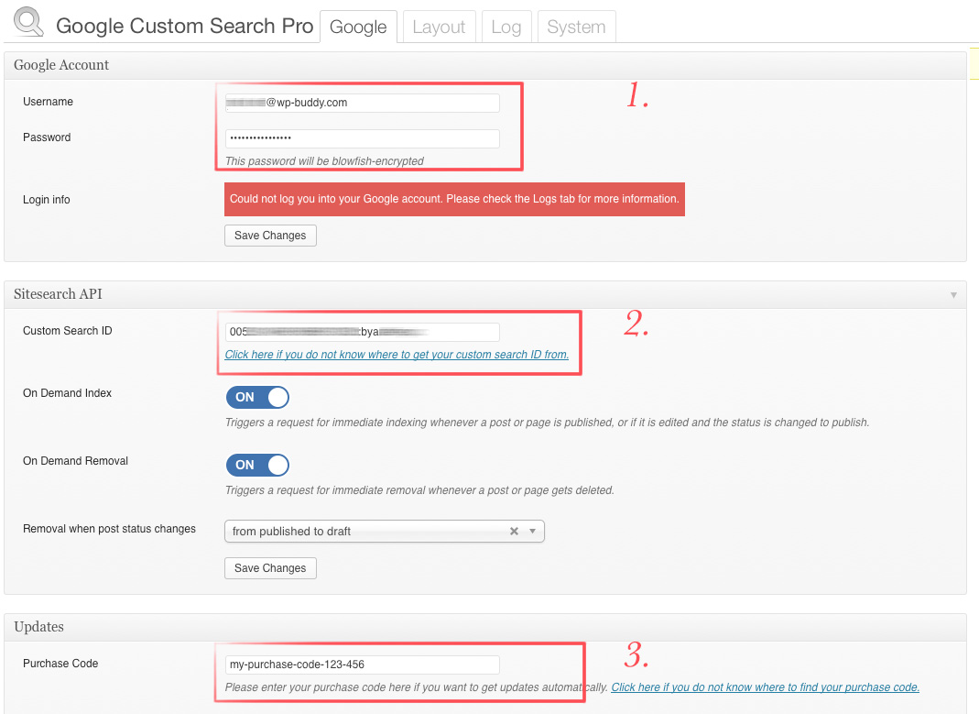Viewport: 979px width, 714px height.
Task: Clear the 'from published to draft' selection
Action: pos(514,532)
